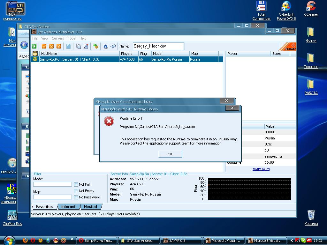Click the green Connect play icon
The image size is (327, 245).
click(x=34, y=46)
